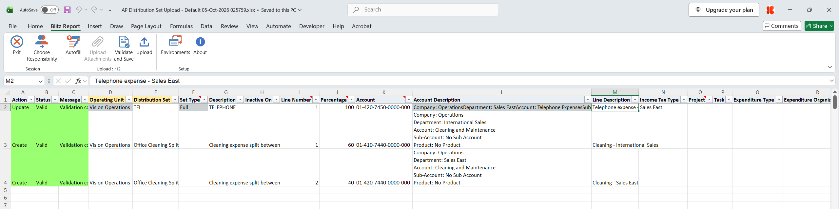The height and width of the screenshot is (209, 839).
Task: Open Choose Responsibility
Action: 42,48
